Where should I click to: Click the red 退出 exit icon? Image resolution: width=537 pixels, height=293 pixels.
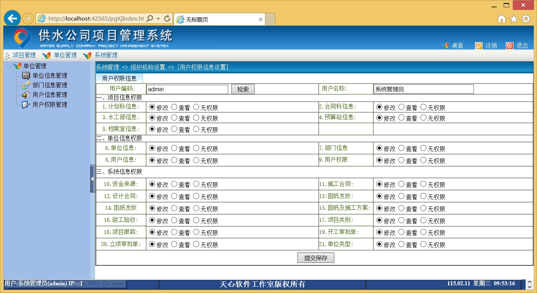tap(509, 45)
